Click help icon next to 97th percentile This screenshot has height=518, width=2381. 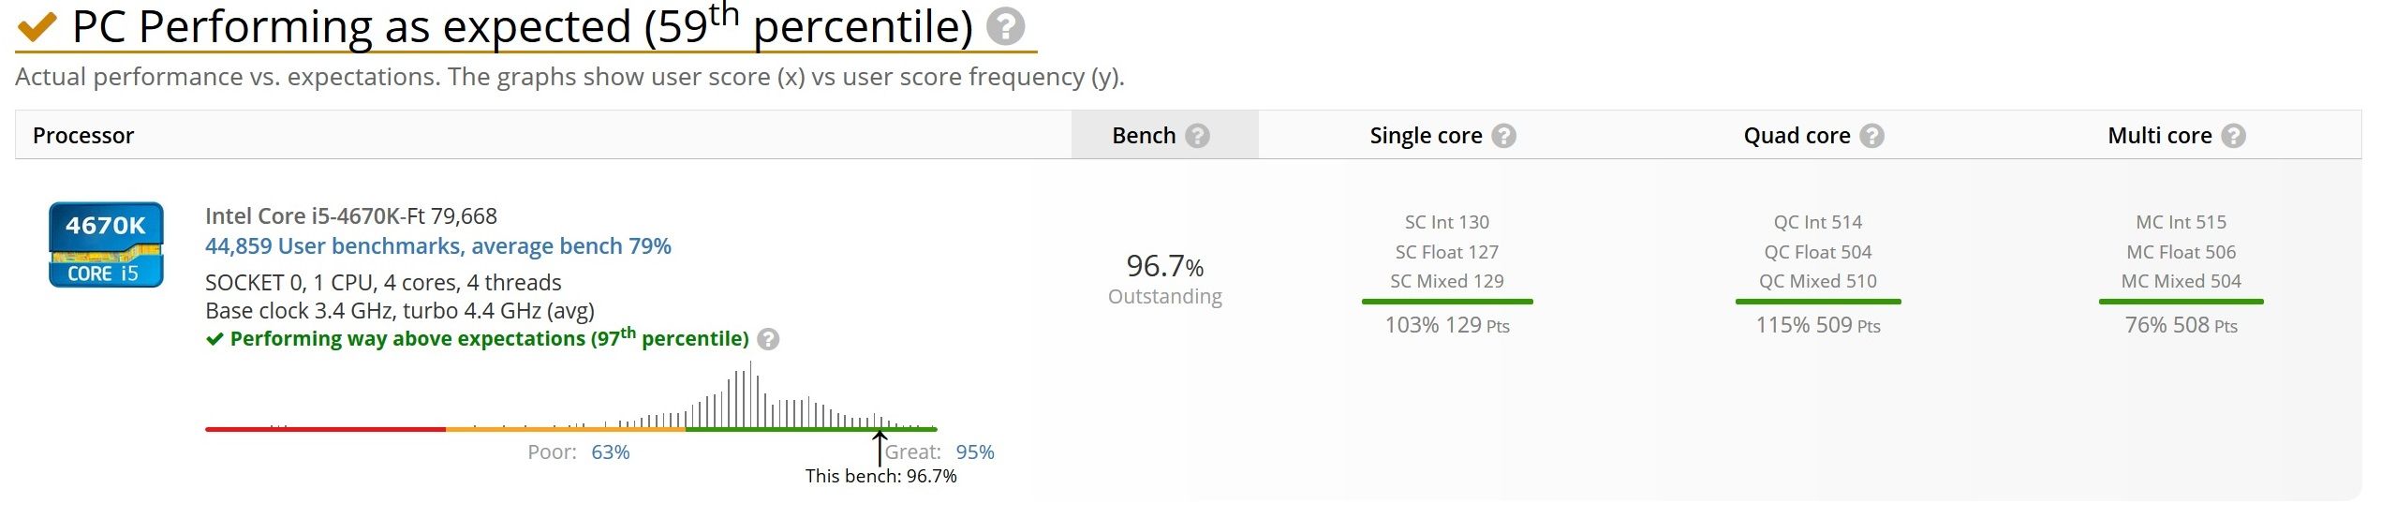coord(768,339)
